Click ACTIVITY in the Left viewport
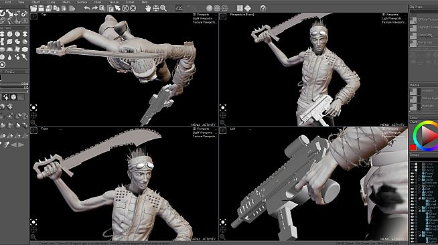This screenshot has width=438, height=245. [x=398, y=239]
